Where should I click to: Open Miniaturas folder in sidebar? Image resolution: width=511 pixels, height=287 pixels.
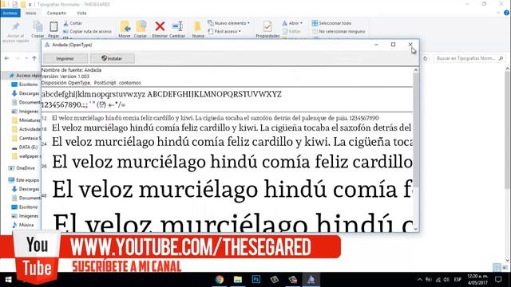pos(26,120)
